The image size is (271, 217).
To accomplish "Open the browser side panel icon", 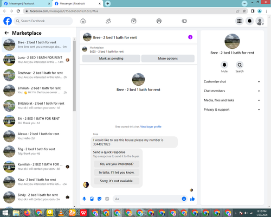I will pyautogui.click(x=253, y=11).
